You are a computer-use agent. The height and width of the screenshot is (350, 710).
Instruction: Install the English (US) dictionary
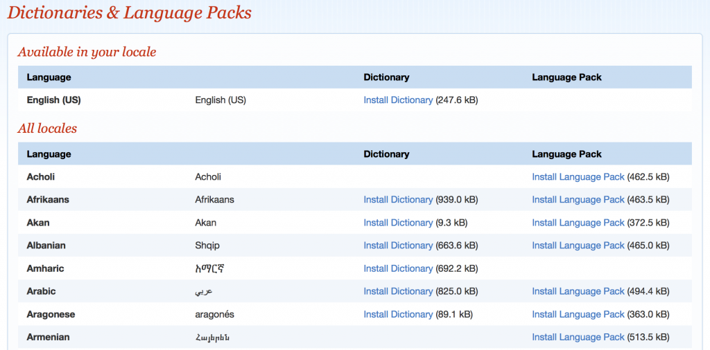(x=398, y=100)
